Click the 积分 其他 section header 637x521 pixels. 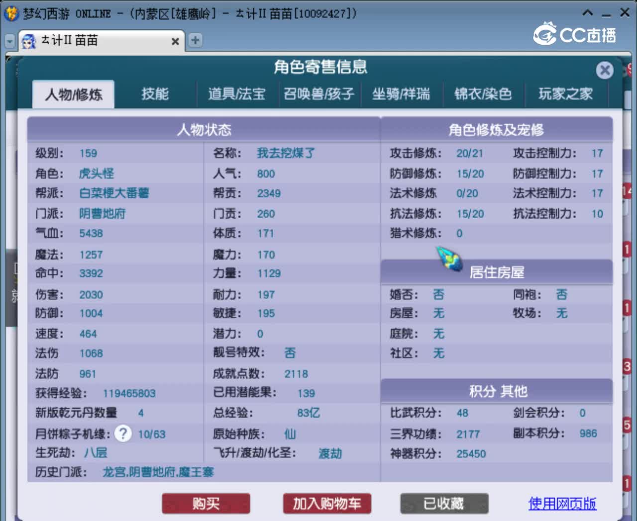497,391
